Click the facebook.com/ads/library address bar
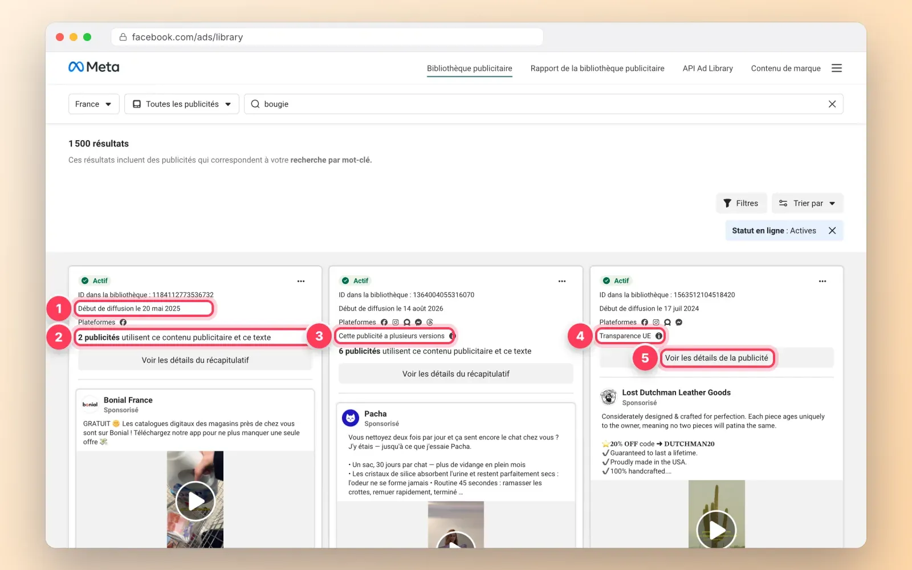 pos(327,37)
